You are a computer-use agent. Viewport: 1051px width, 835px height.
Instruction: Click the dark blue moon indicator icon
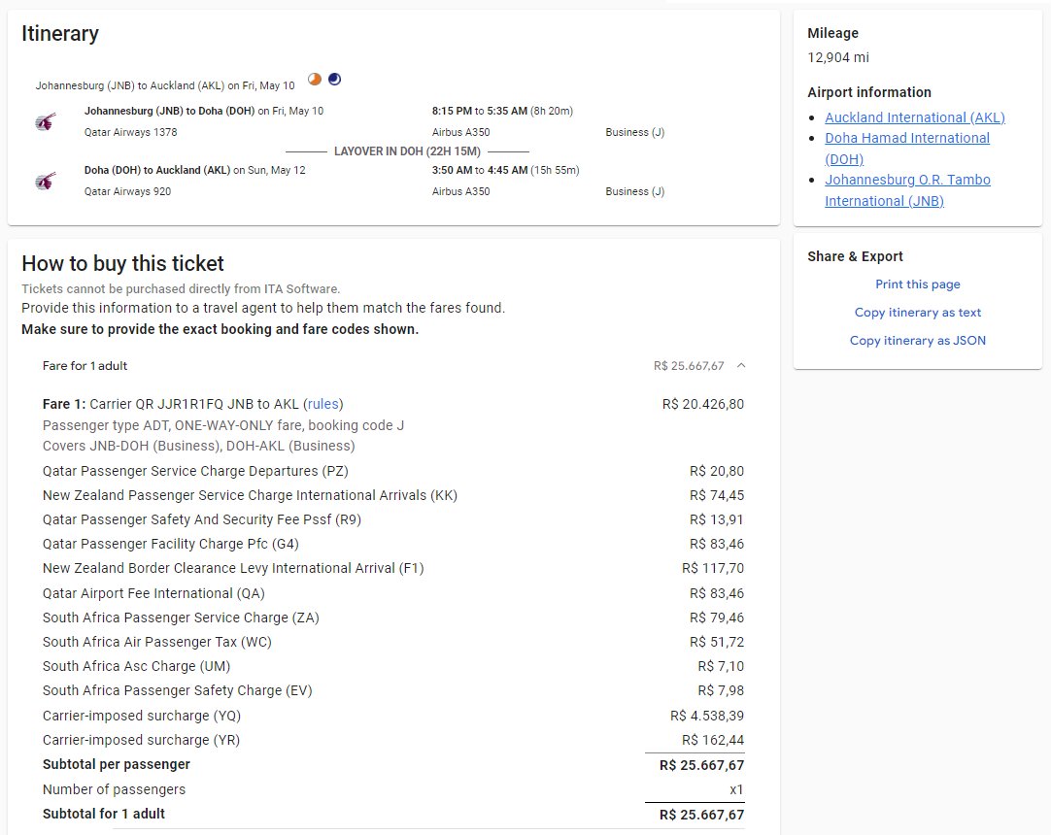tap(334, 79)
